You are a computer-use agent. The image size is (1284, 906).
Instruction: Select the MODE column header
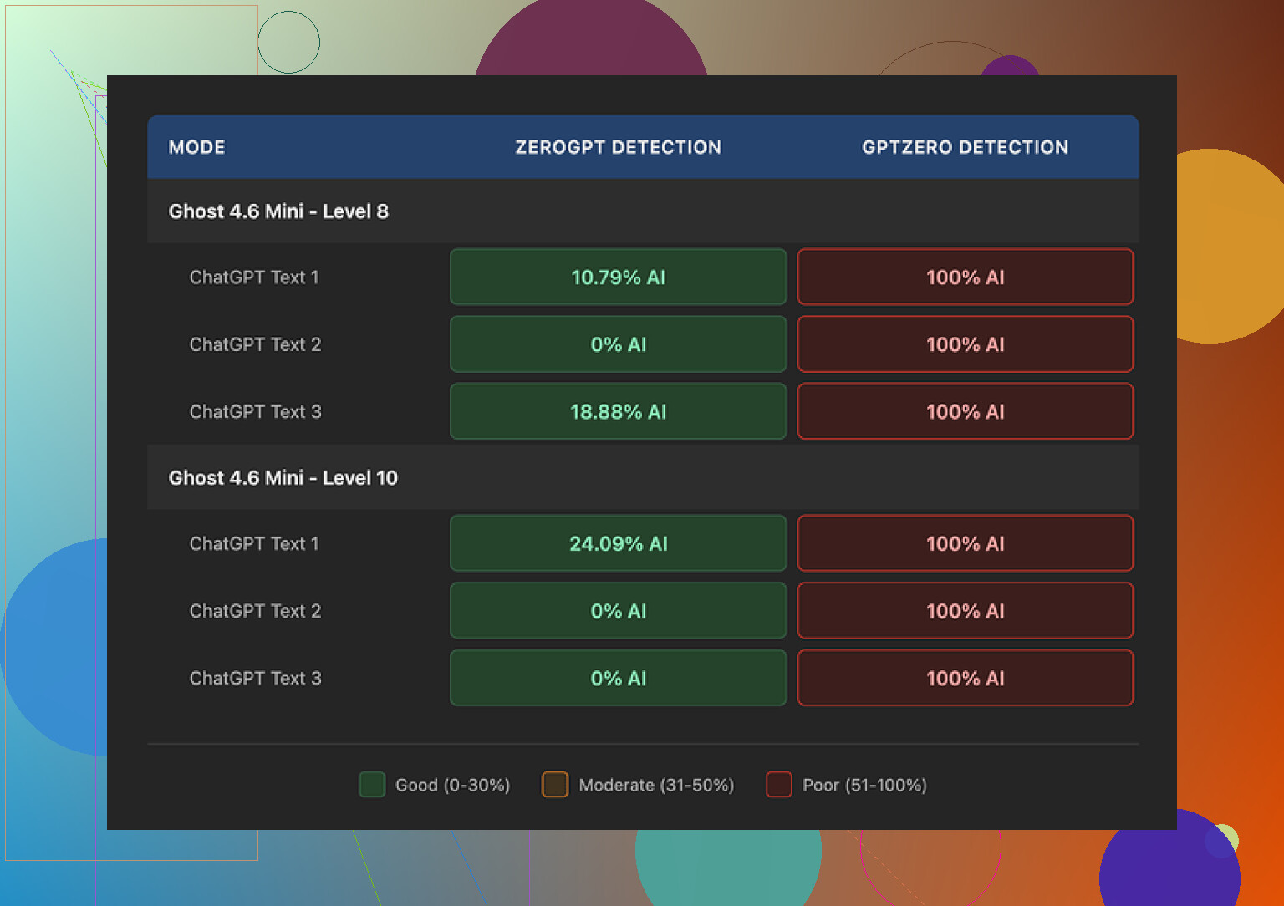[x=197, y=147]
